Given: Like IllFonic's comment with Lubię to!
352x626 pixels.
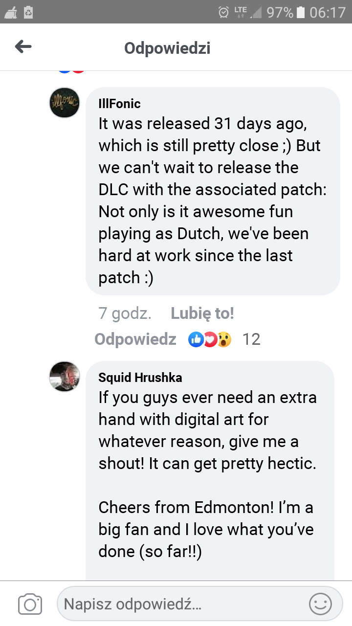Looking at the screenshot, I should [202, 313].
